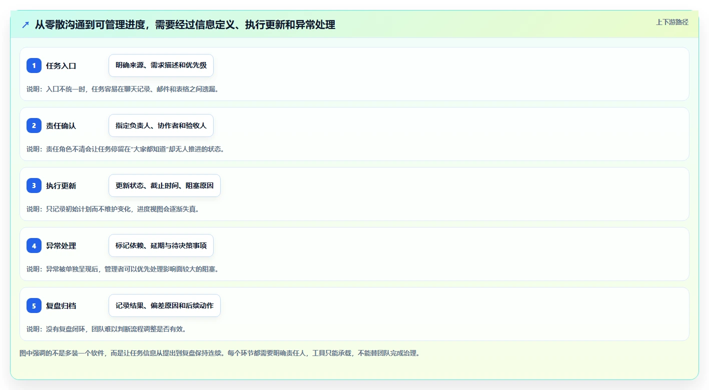The height and width of the screenshot is (390, 709).
Task: Select the 异常处理 step title
Action: pyautogui.click(x=61, y=246)
